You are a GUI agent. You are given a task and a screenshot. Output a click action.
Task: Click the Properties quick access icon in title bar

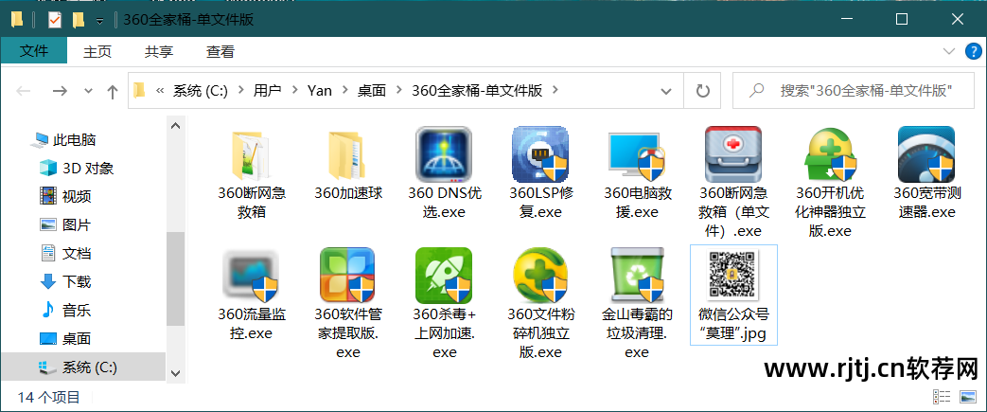tap(55, 20)
